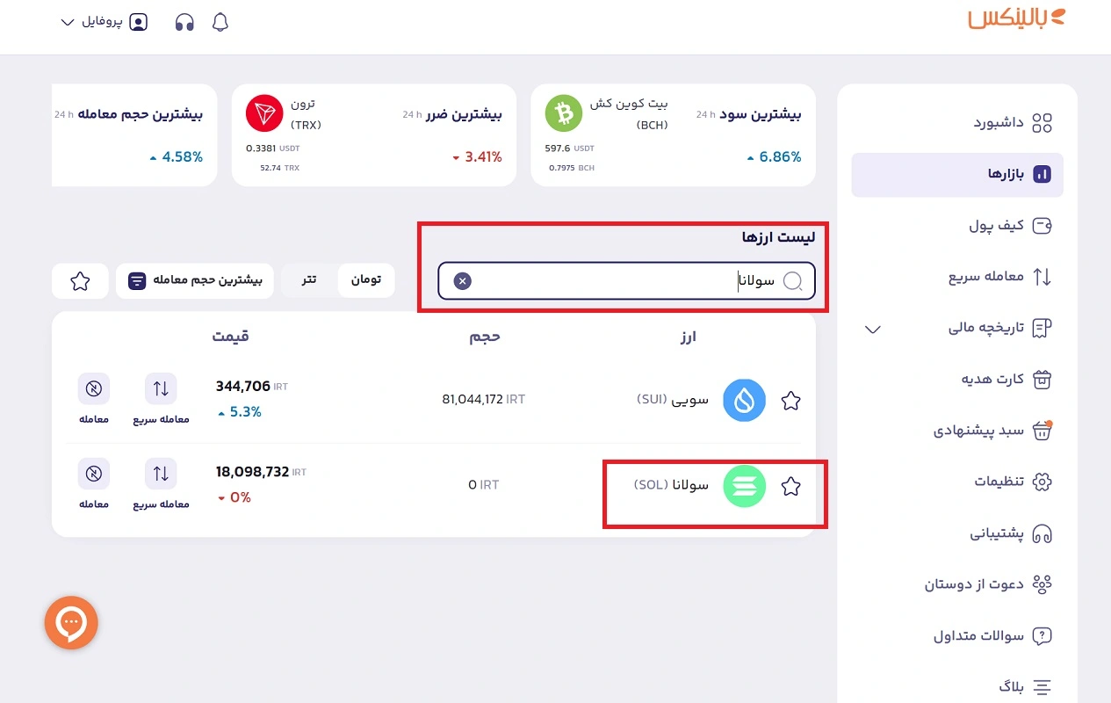Switch to the تتر tab

(309, 280)
